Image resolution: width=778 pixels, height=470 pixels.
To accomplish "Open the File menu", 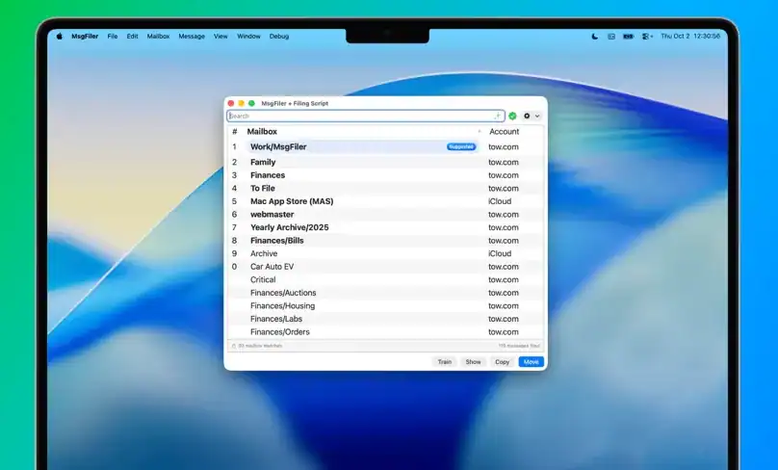I will pos(113,37).
